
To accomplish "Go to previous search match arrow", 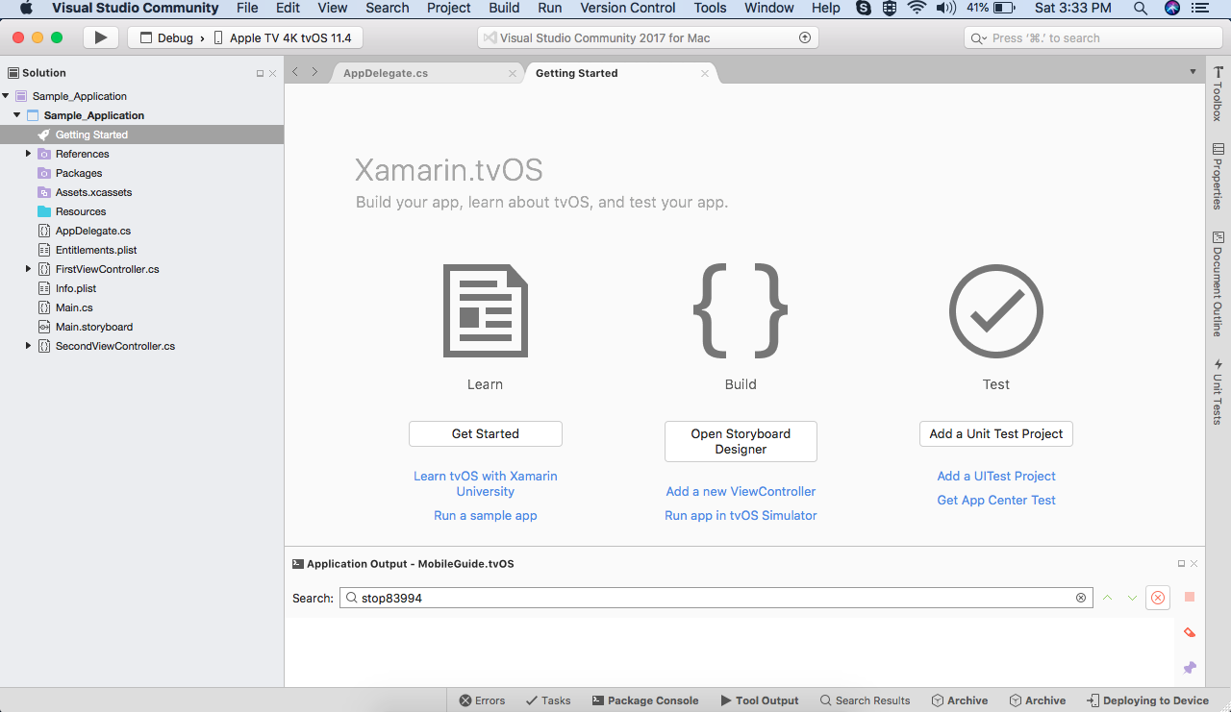I will [1107, 598].
